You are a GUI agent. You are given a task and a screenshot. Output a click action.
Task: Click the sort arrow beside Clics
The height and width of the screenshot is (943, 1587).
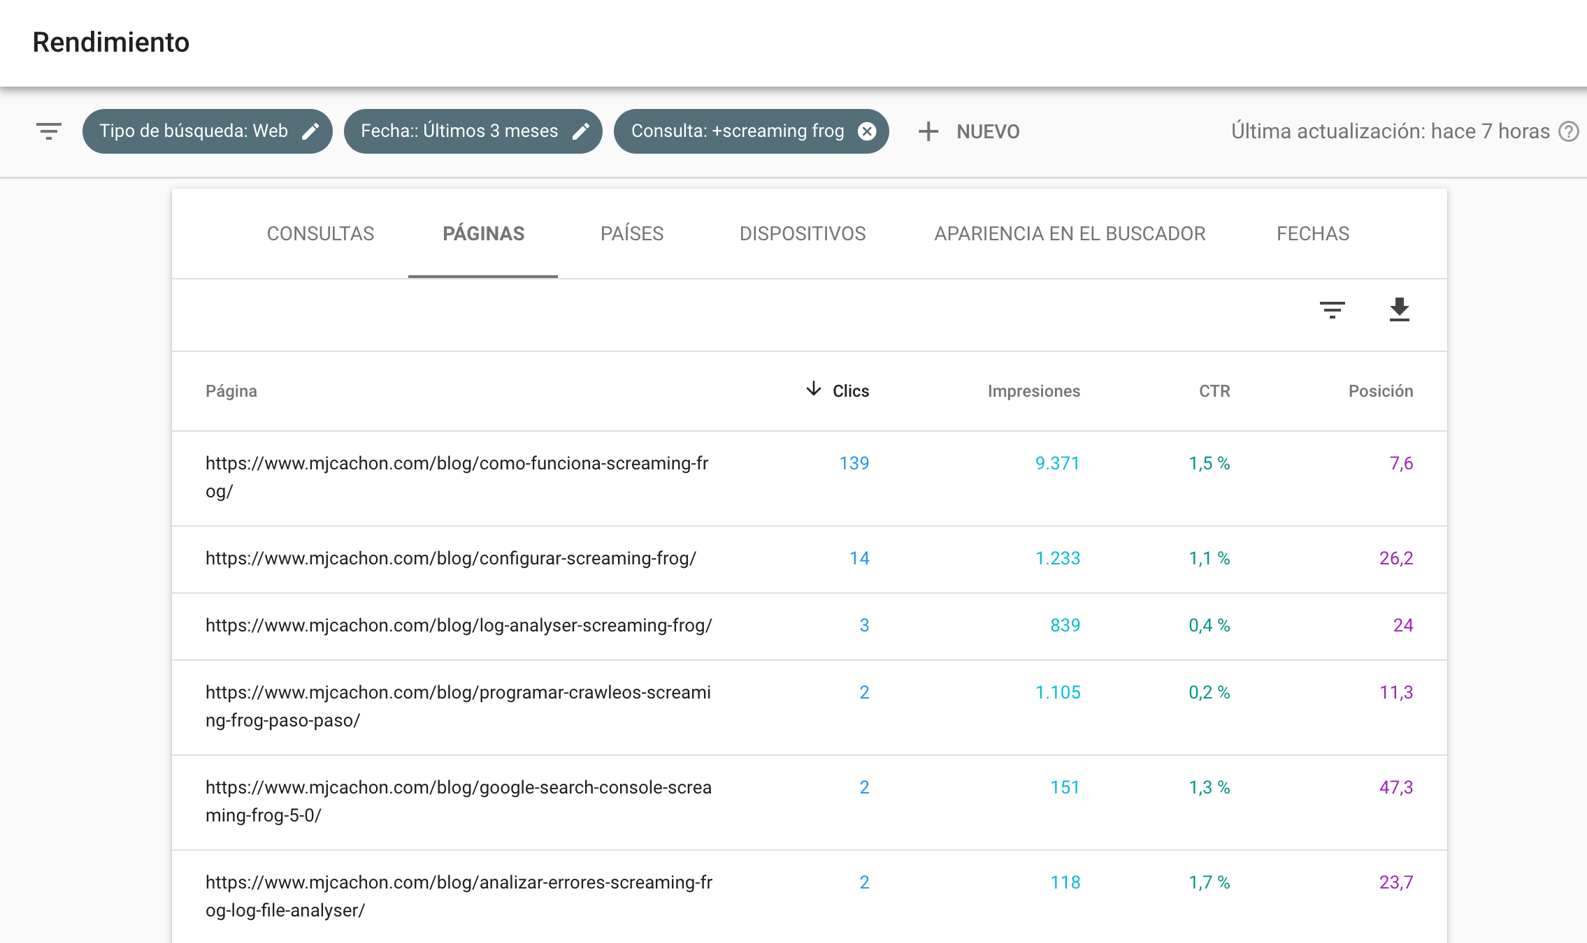813,389
